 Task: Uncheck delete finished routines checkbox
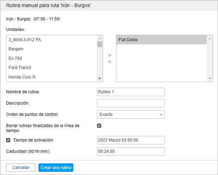99,125
